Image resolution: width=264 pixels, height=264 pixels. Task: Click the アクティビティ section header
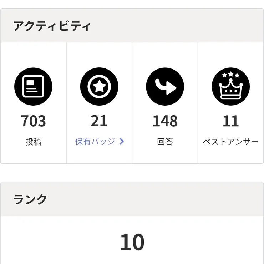(52, 26)
